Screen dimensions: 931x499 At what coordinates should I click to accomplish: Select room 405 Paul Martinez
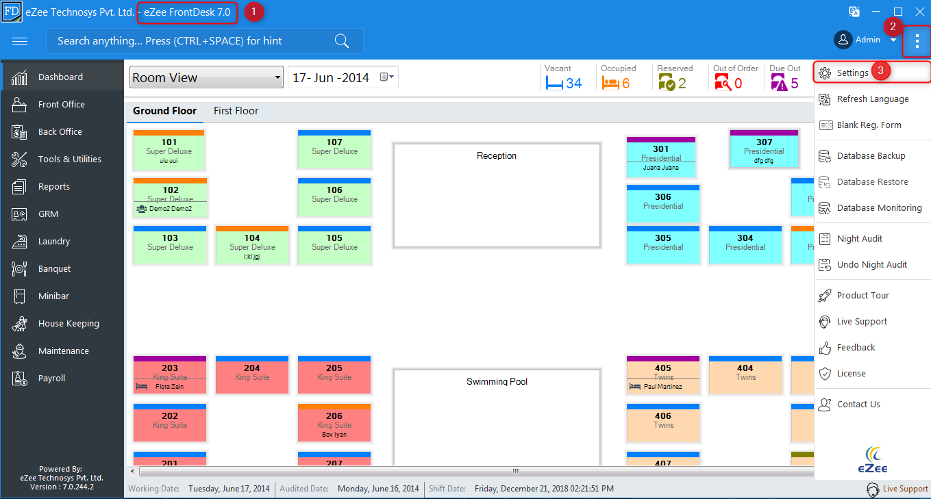click(x=663, y=374)
